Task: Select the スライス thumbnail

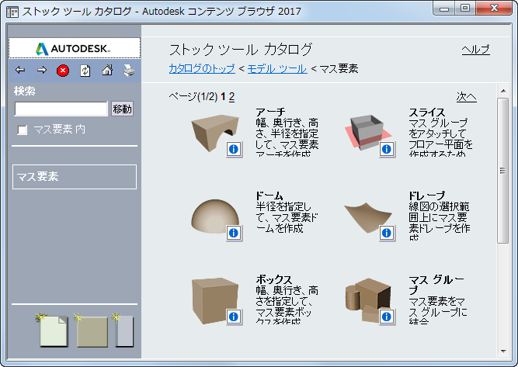Action: point(367,132)
